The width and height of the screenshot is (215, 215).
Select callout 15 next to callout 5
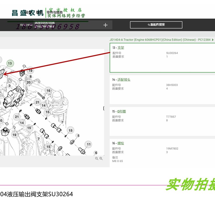pos(70,130)
